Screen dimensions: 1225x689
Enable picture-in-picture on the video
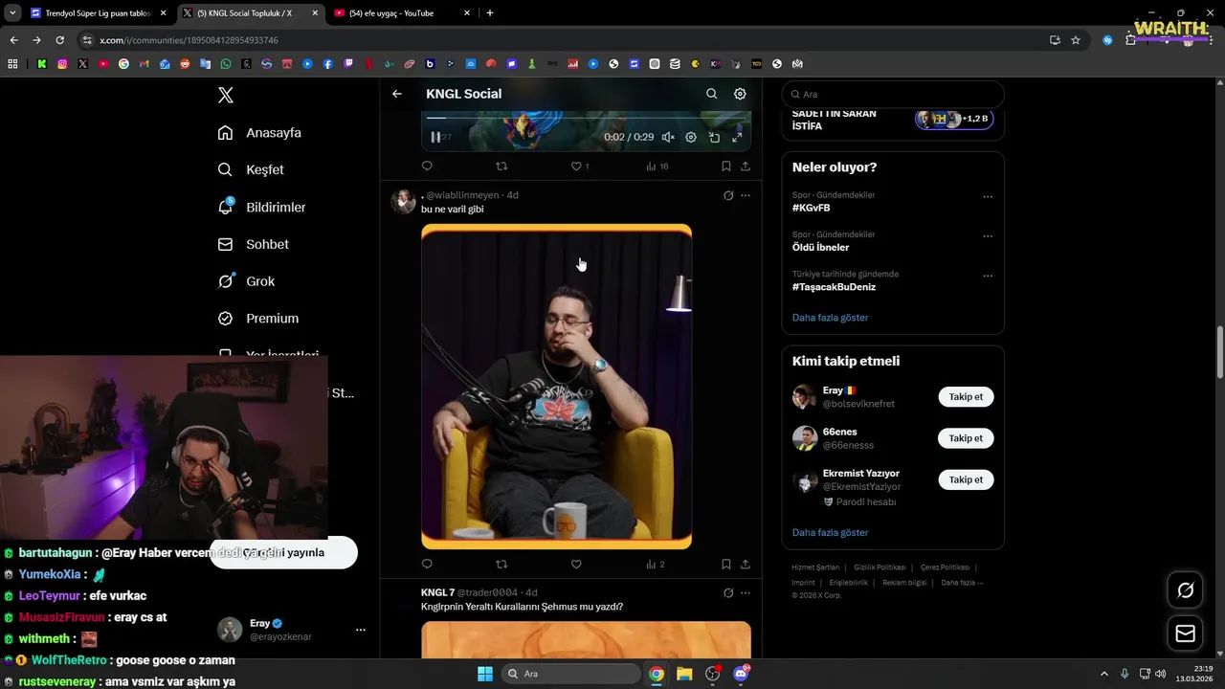point(714,138)
